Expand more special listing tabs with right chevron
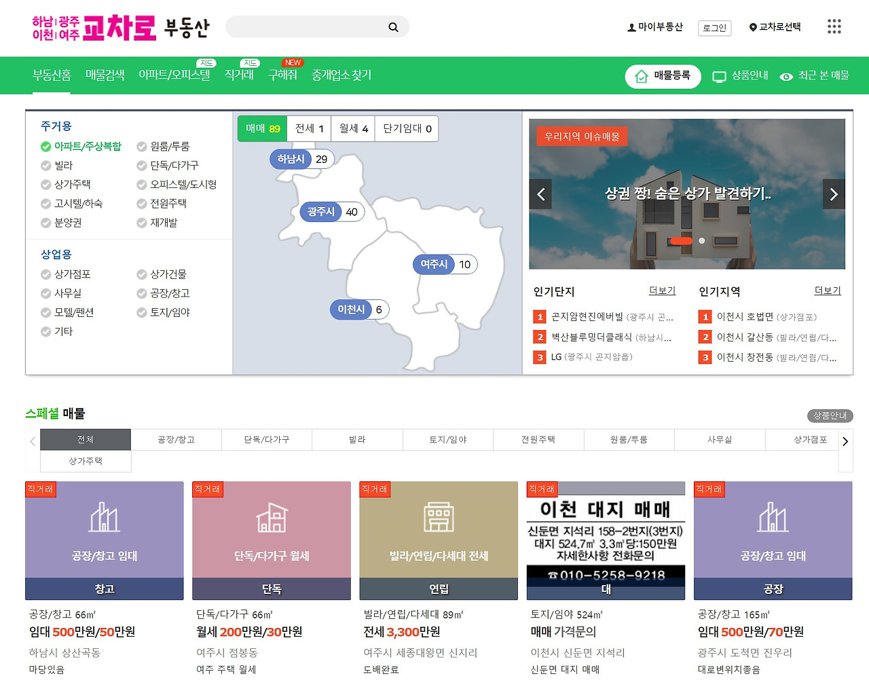The width and height of the screenshot is (869, 691). click(845, 441)
